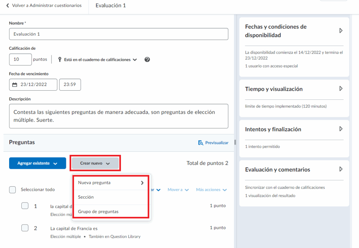
Task: Open the Más acciones menu
Action: click(x=211, y=190)
